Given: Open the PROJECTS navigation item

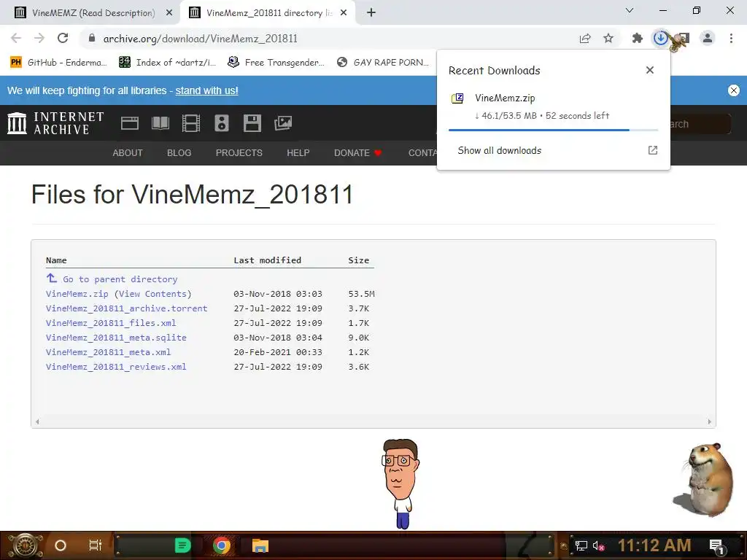Looking at the screenshot, I should 239,153.
